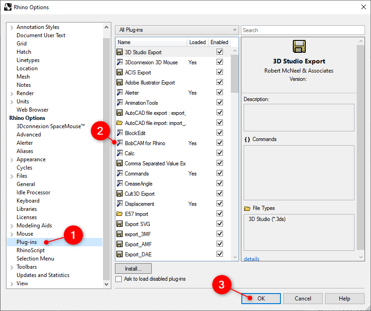Click the AutoCAD file import folder icon

tap(120, 123)
